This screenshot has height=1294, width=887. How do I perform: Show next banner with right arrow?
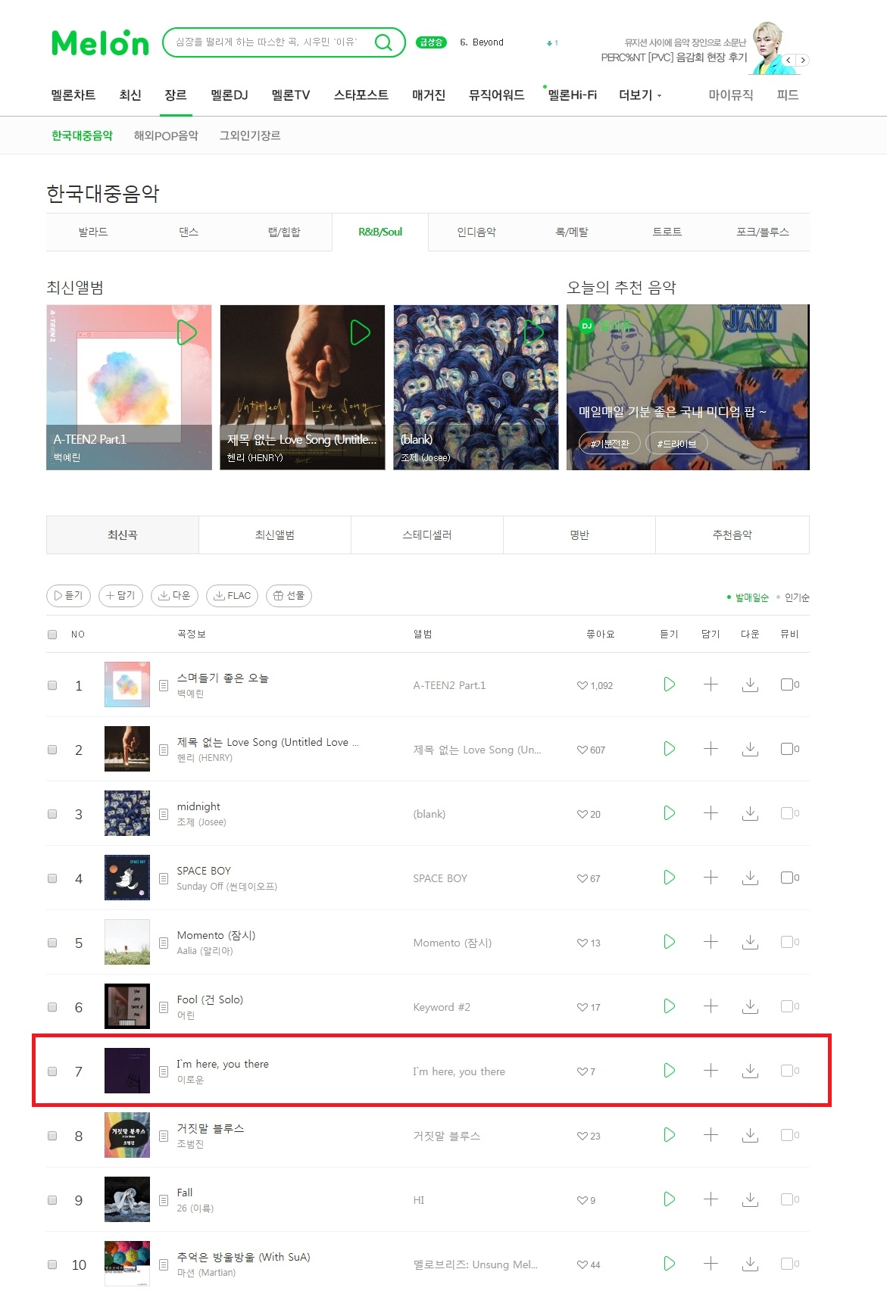coord(803,60)
